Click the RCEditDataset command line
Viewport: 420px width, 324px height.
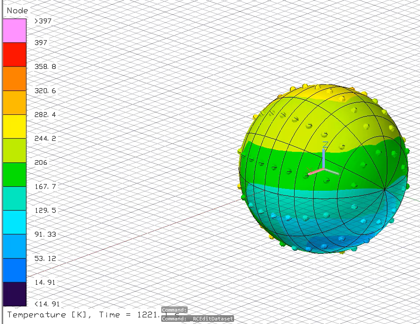197,318
